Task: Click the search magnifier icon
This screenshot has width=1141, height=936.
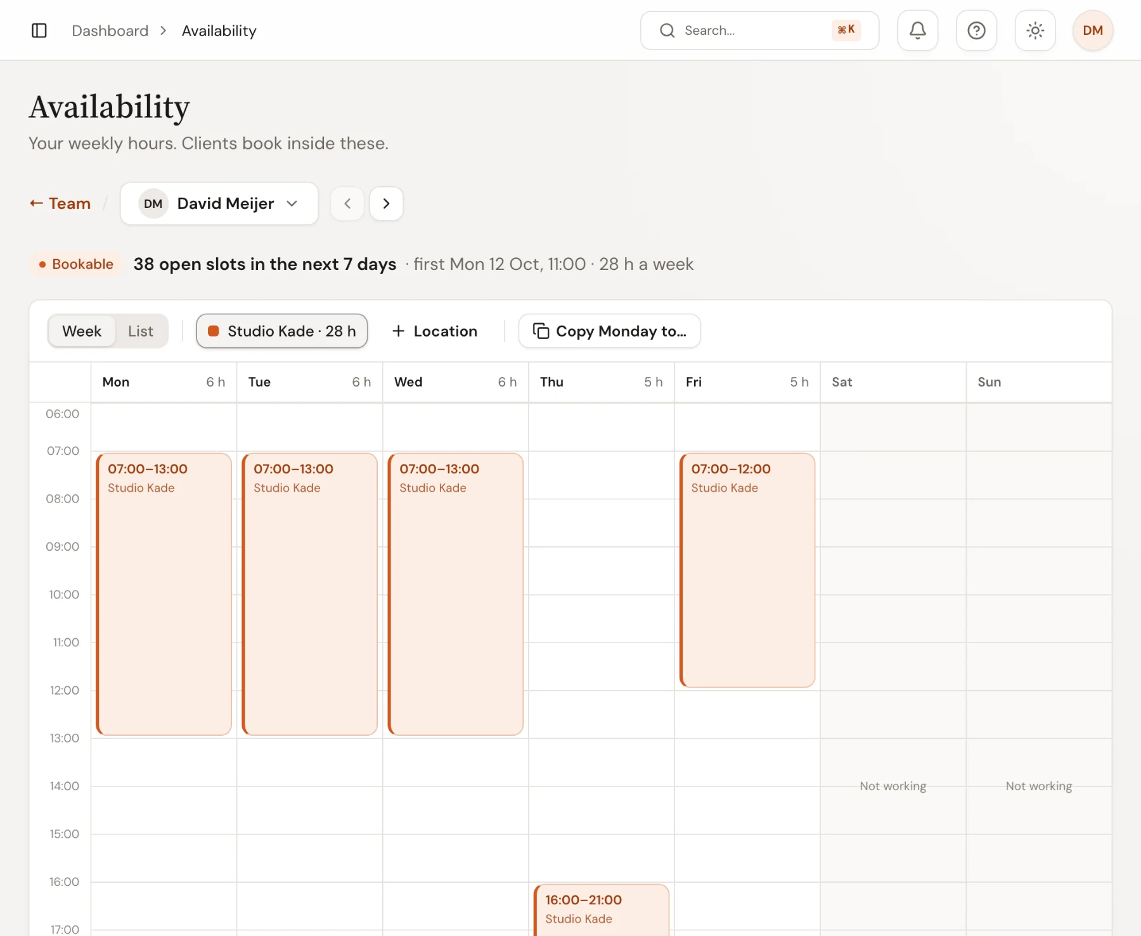Action: coord(667,30)
